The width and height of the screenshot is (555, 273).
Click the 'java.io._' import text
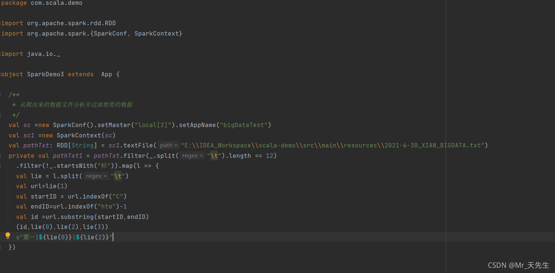coord(44,54)
